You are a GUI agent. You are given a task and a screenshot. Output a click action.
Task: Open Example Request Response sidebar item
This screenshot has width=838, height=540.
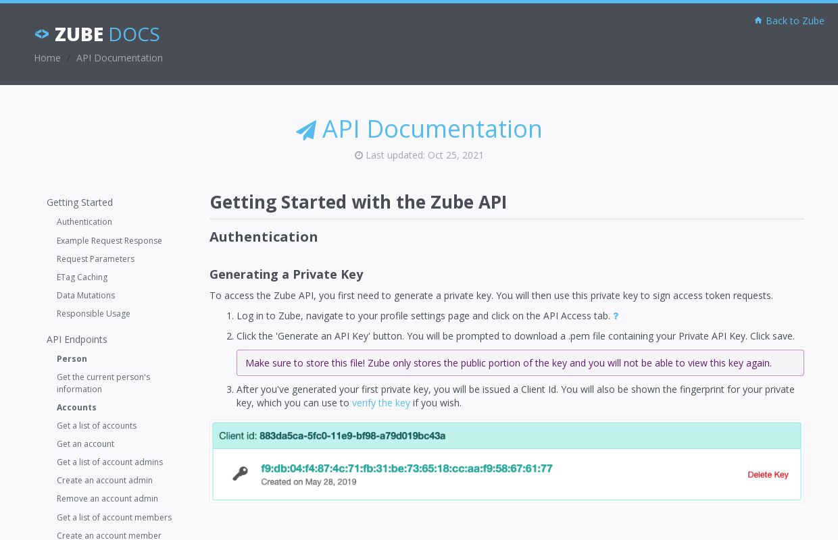click(x=109, y=240)
